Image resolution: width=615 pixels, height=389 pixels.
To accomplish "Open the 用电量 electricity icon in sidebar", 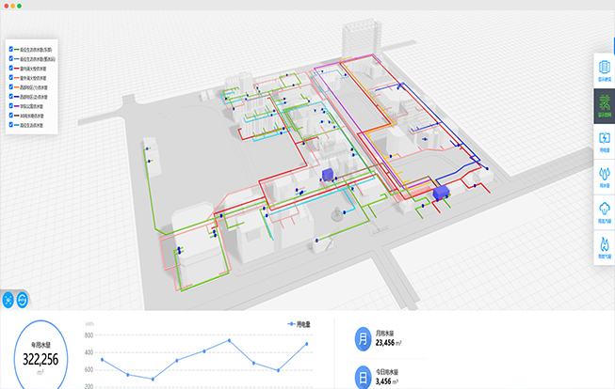I will 604,142.
